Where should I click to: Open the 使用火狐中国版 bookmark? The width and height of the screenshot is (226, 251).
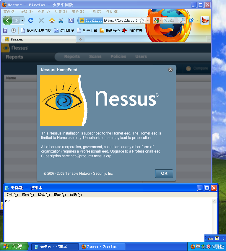point(36,30)
